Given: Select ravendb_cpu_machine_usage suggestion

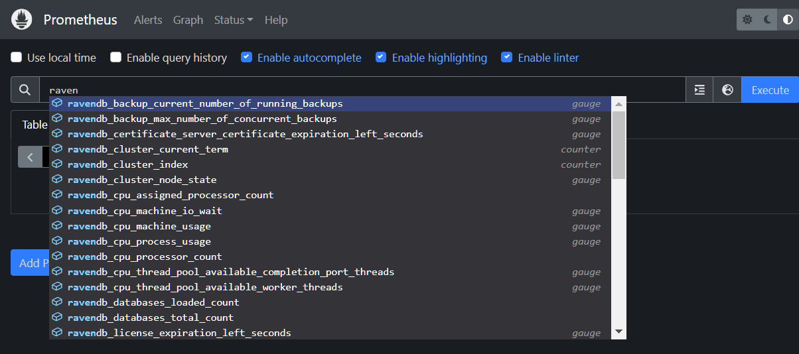Looking at the screenshot, I should coord(330,226).
